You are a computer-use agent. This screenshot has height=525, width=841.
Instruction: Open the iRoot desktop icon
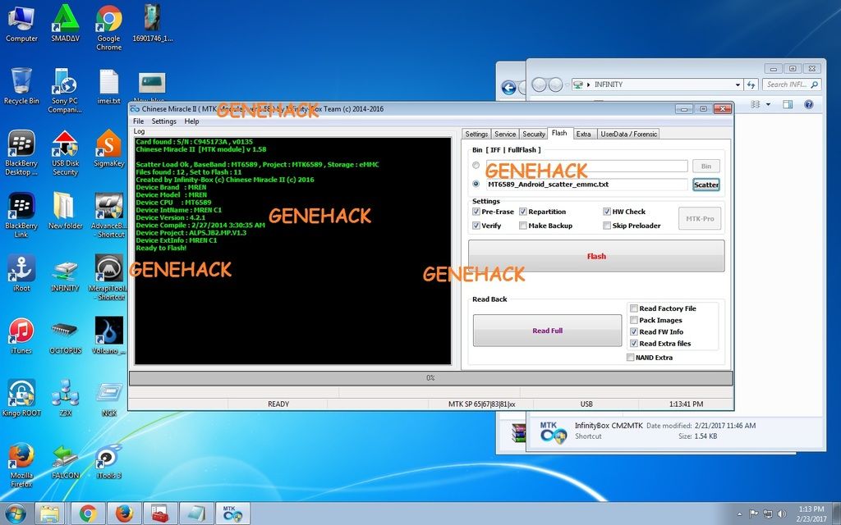coord(21,272)
